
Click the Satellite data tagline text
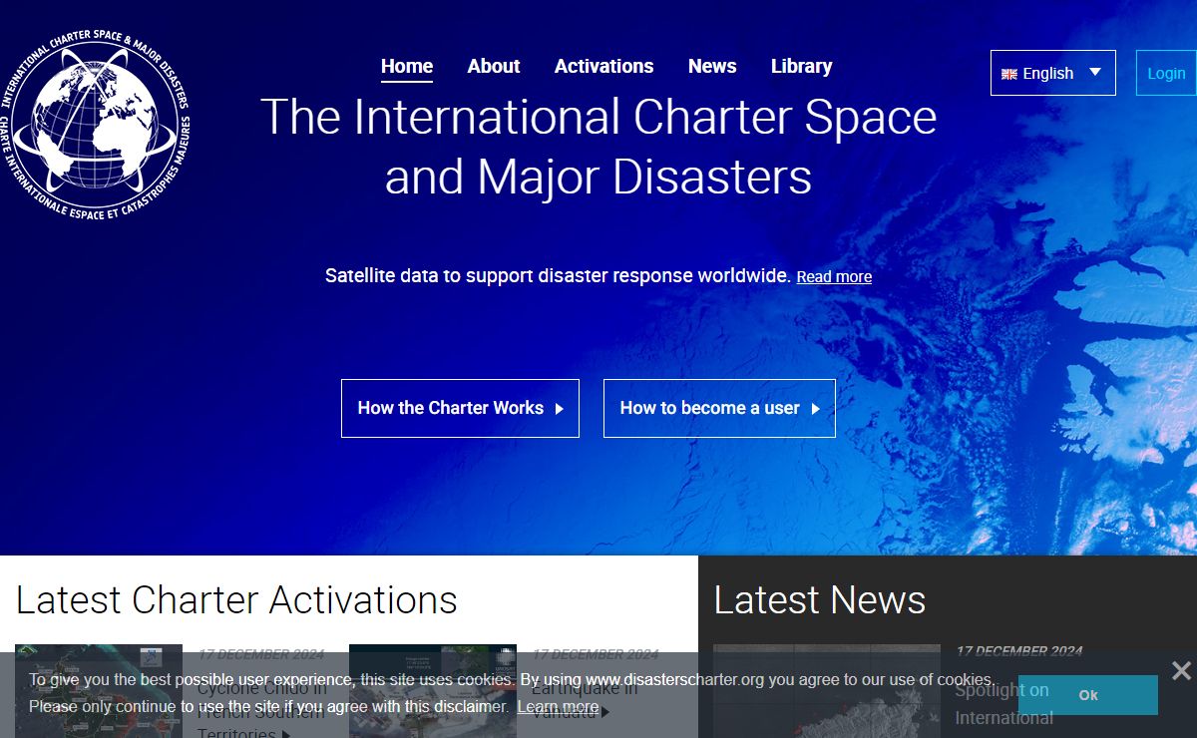pos(558,275)
